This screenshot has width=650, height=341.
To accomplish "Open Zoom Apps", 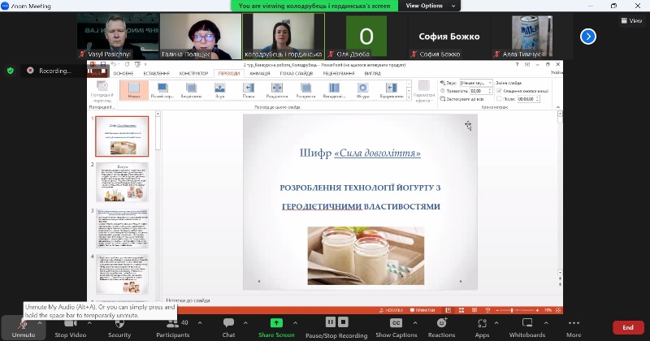I will (x=482, y=328).
